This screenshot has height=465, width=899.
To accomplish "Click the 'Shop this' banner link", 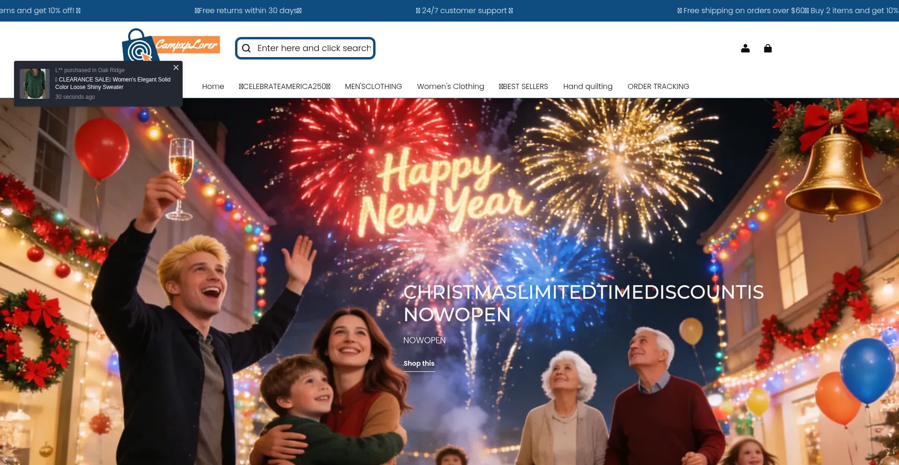I will pos(419,363).
